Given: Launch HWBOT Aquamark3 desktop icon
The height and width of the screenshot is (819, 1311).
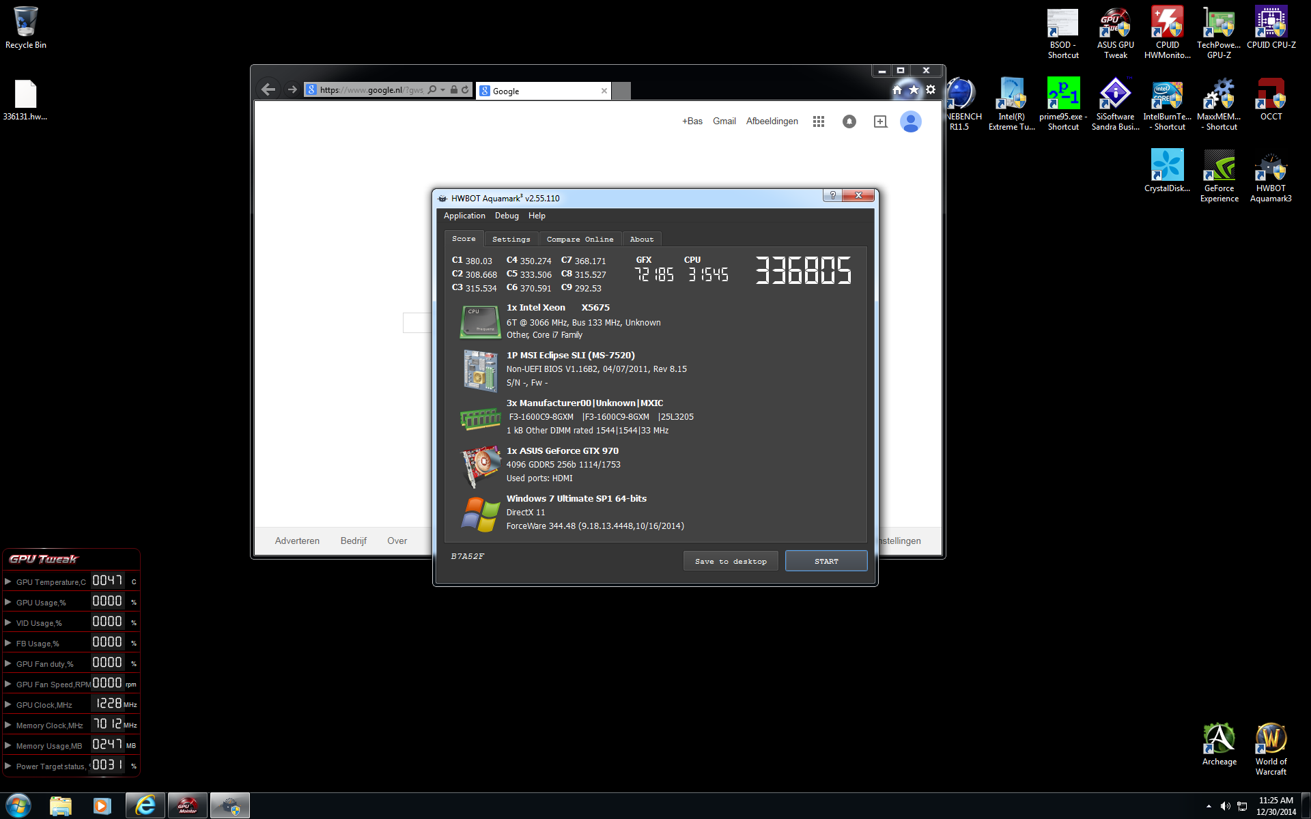Looking at the screenshot, I should (1271, 176).
